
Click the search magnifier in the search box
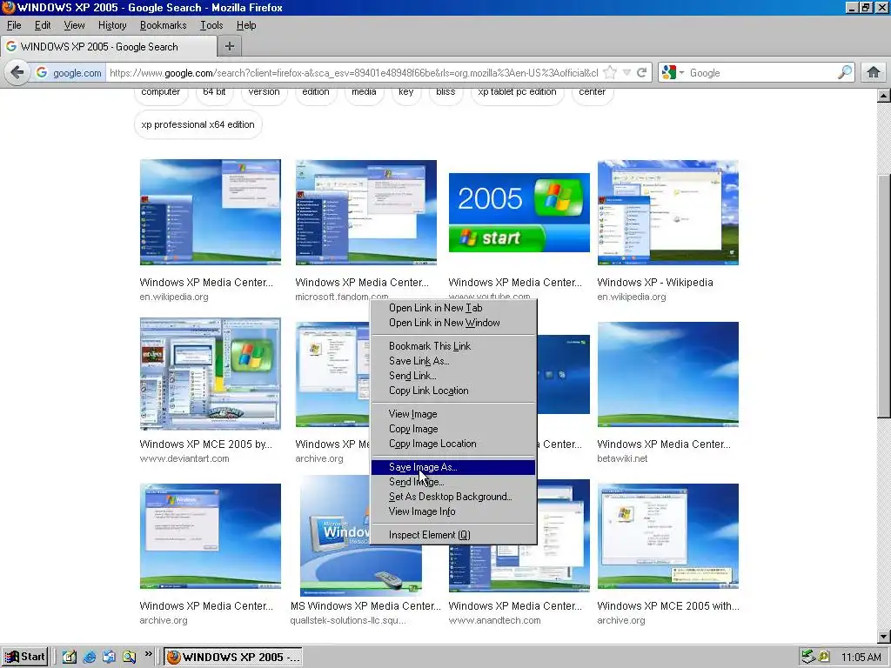coord(845,72)
